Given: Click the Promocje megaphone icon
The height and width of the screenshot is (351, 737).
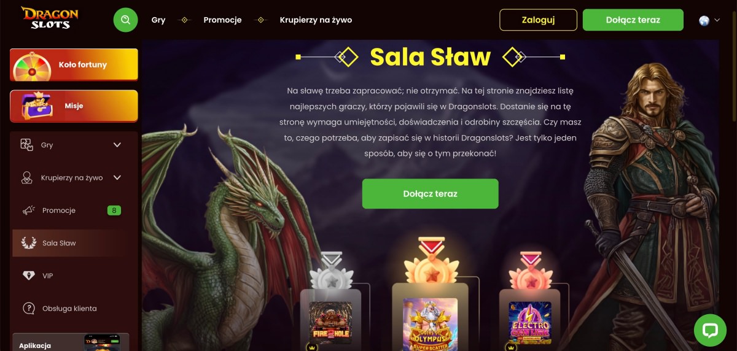Looking at the screenshot, I should click(28, 210).
